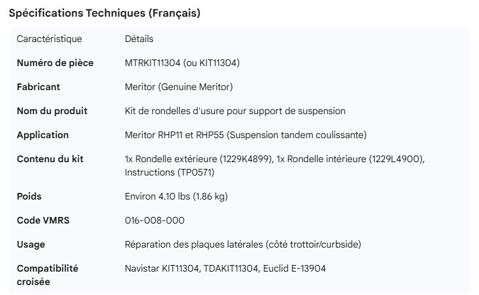The image size is (479, 295).
Task: Select the Numéro de pièce row label
Action: click(55, 63)
